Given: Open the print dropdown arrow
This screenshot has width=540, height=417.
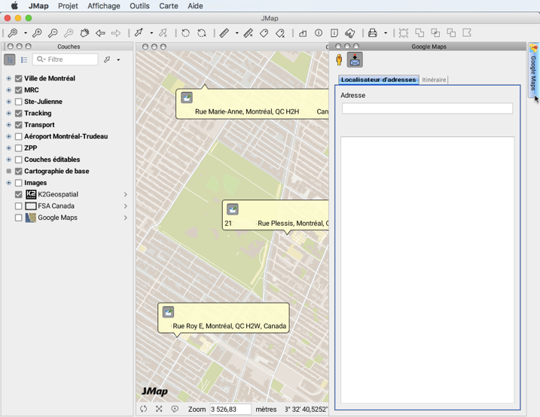Looking at the screenshot, I should point(386,33).
